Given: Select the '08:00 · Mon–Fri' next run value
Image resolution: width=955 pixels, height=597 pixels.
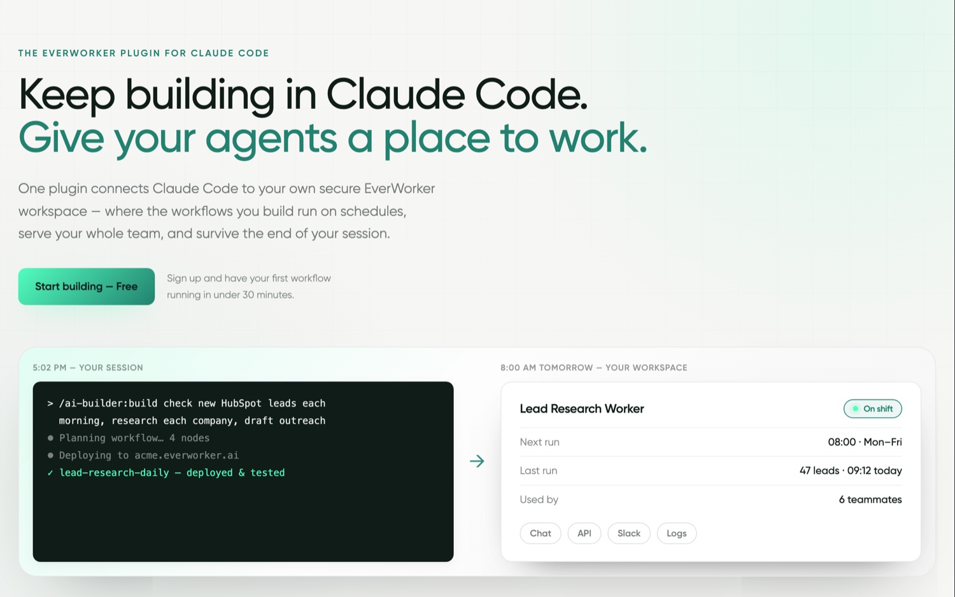Looking at the screenshot, I should [x=865, y=442].
